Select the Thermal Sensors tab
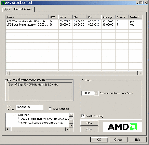 point(23,9)
